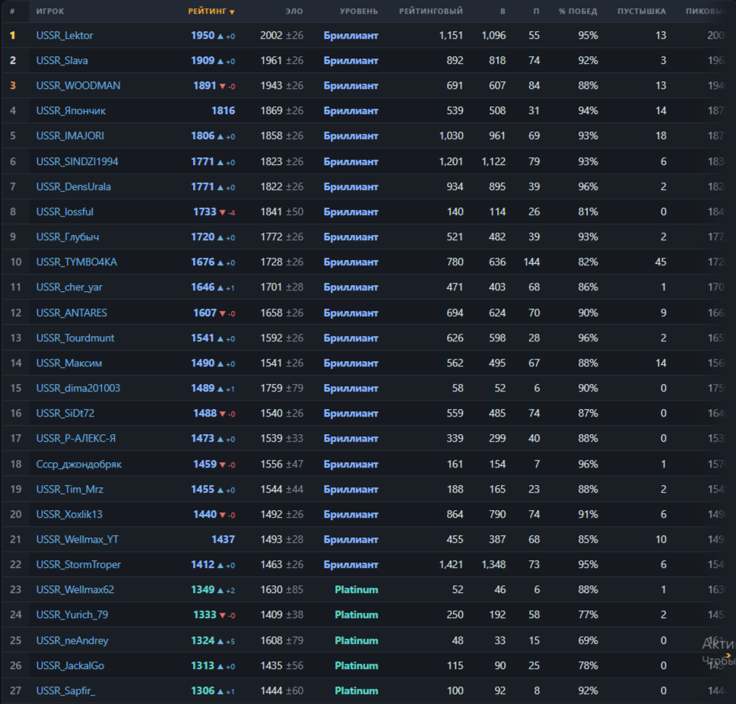Open USSR_ANTARES player profile

pos(71,313)
